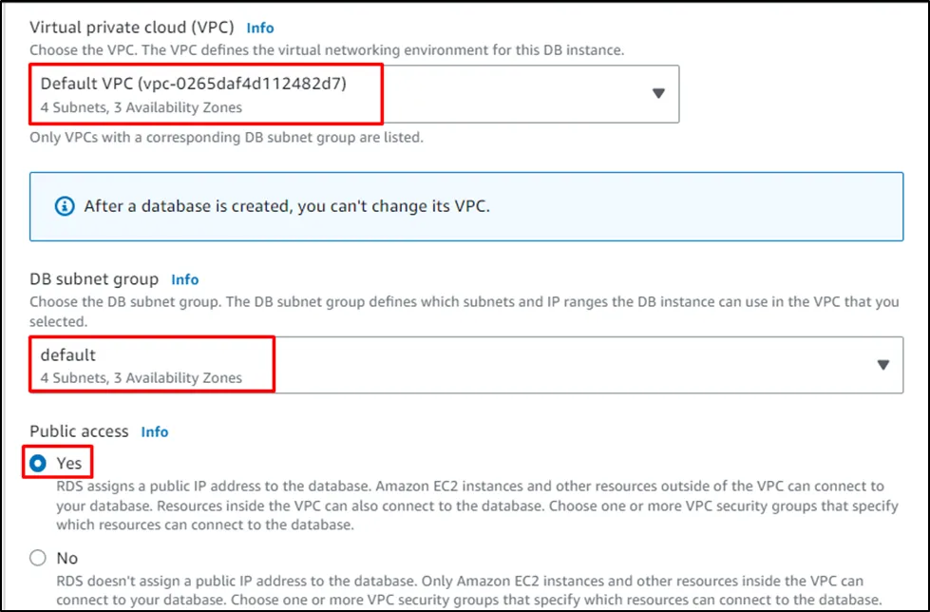This screenshot has width=930, height=612.
Task: Click the "4 Subnets, 3 Availability Zones" VPC subtext
Action: 141,107
